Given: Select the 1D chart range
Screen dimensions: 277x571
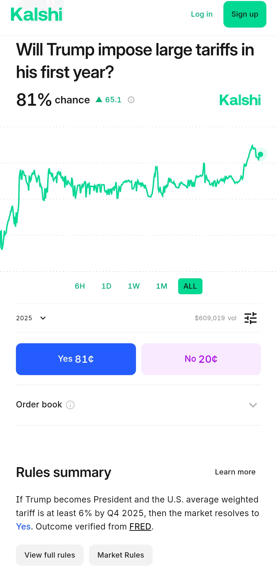Looking at the screenshot, I should pos(106,286).
